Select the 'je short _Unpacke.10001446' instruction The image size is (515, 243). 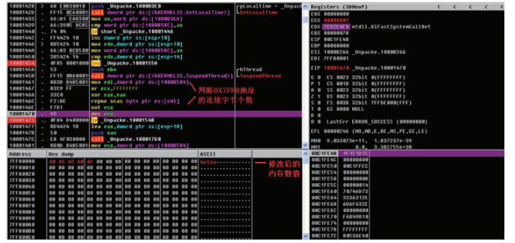pos(132,31)
